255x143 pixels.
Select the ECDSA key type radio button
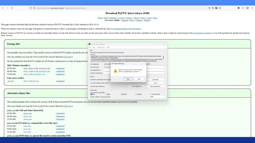click(121, 94)
